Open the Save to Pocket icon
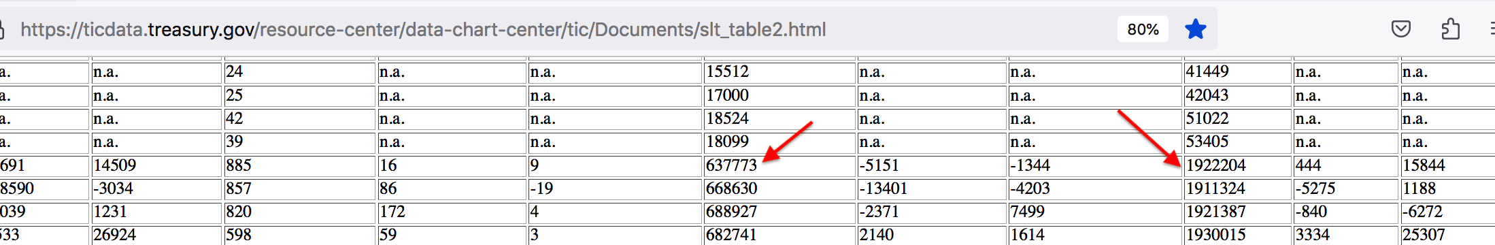The width and height of the screenshot is (1495, 245). pos(1400,29)
